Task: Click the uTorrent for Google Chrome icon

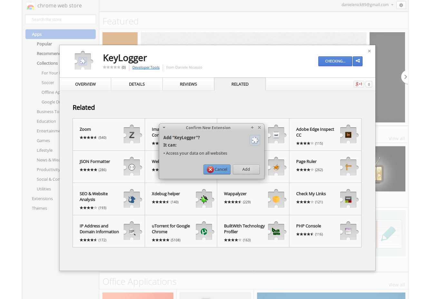Action: (x=204, y=231)
